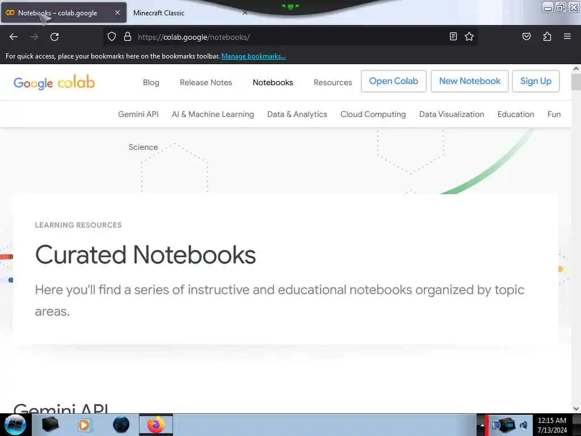Select the Notebooks – colab.google tab

click(x=64, y=13)
